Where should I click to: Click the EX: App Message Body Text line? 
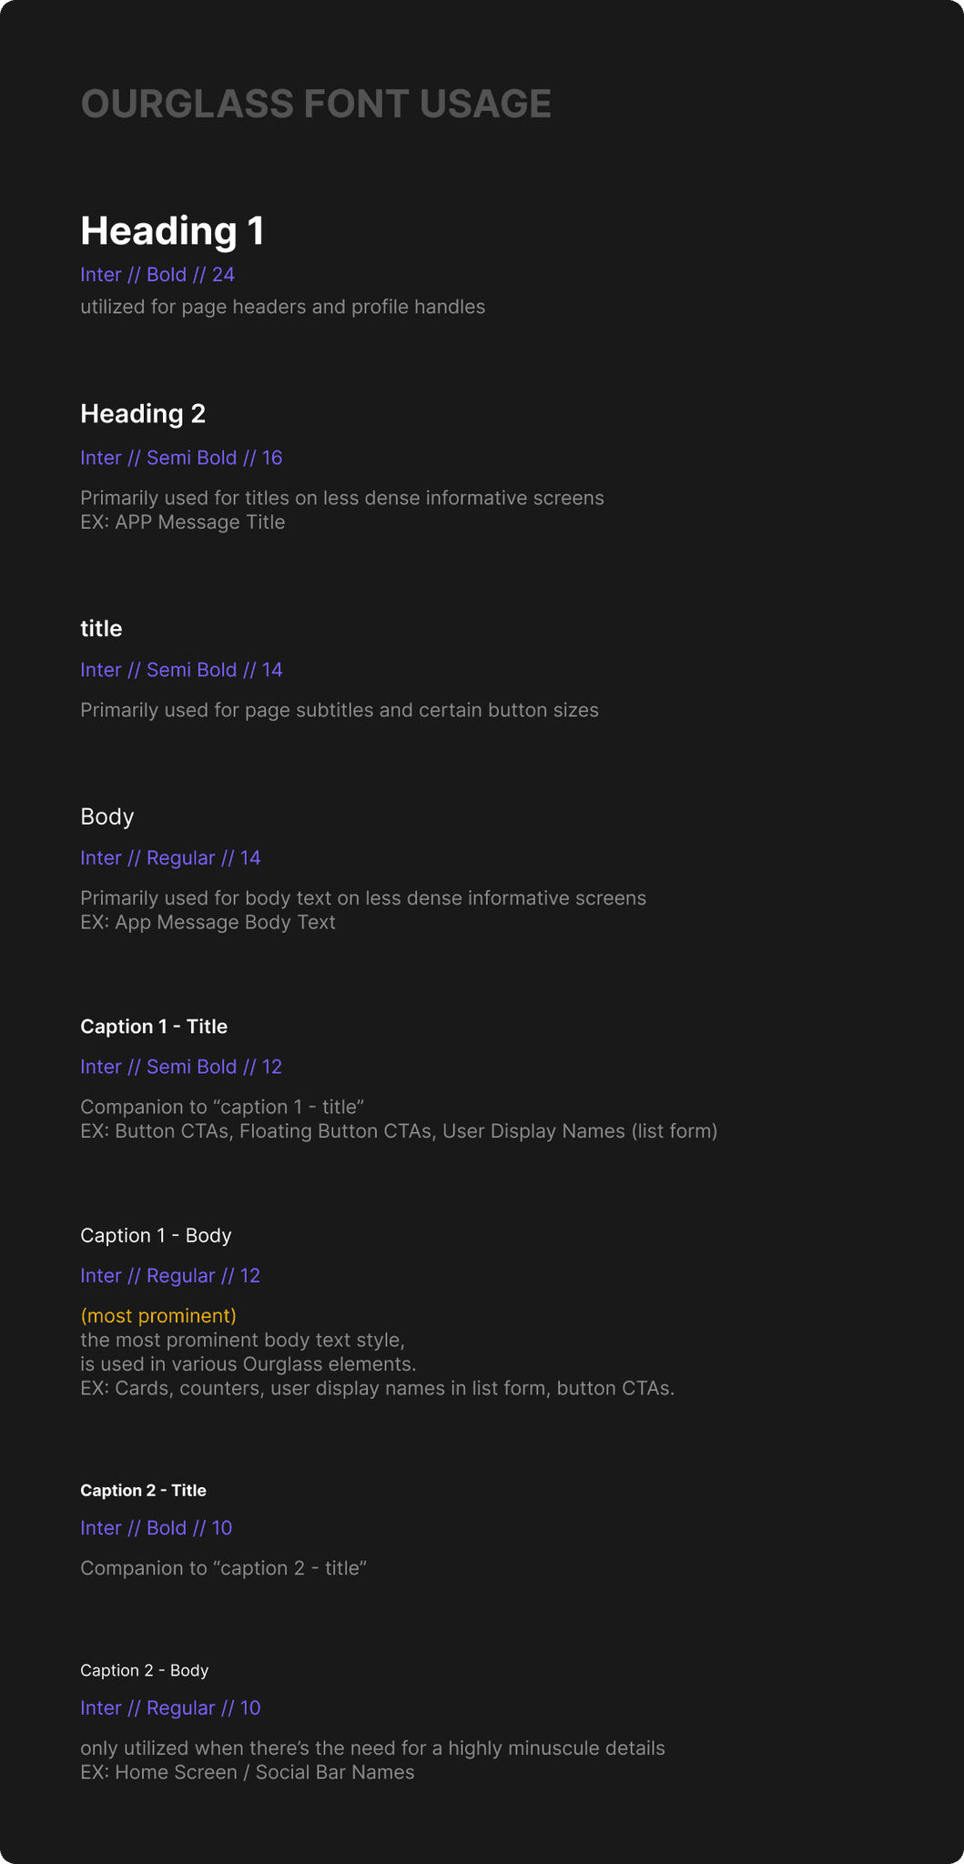[208, 922]
